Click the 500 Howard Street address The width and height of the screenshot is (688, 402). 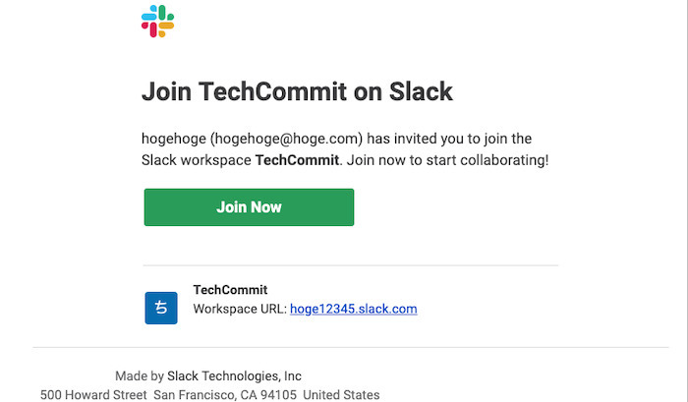tap(93, 395)
